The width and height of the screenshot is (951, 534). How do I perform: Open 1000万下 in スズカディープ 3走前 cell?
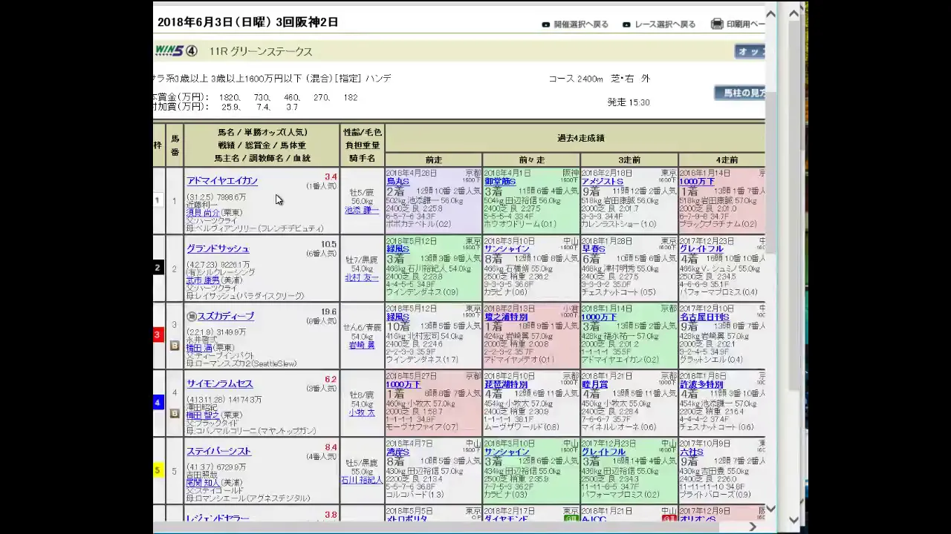[x=599, y=317]
